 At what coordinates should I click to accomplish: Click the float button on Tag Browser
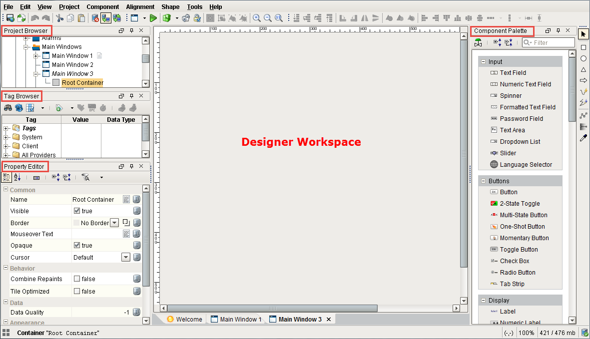click(x=121, y=96)
